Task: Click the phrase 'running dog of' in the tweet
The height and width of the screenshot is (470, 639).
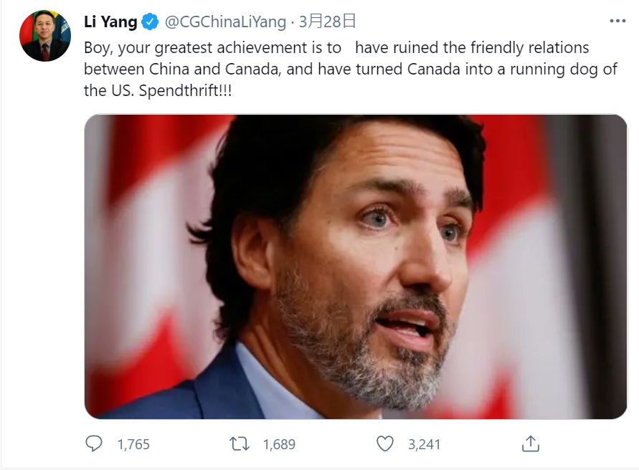Action: 564,69
